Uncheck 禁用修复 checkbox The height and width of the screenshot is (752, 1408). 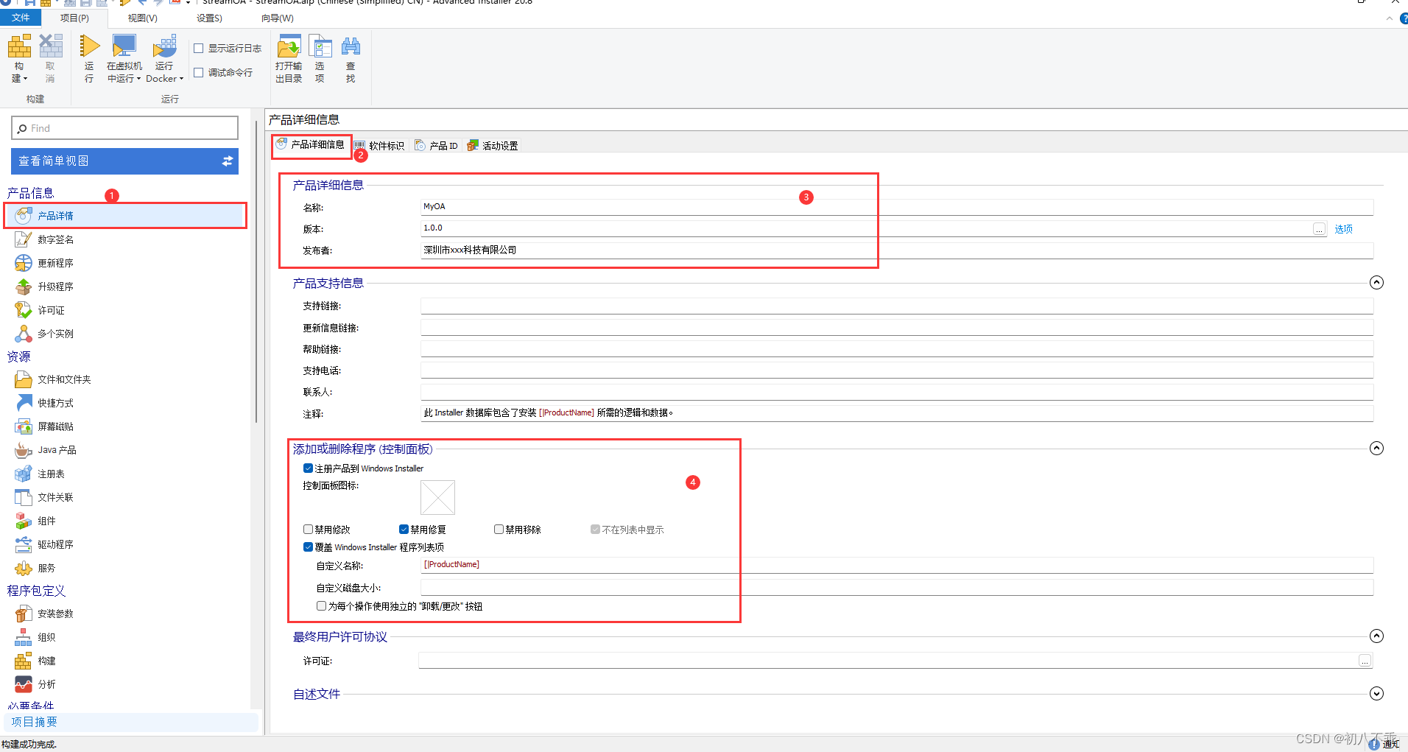coord(404,530)
